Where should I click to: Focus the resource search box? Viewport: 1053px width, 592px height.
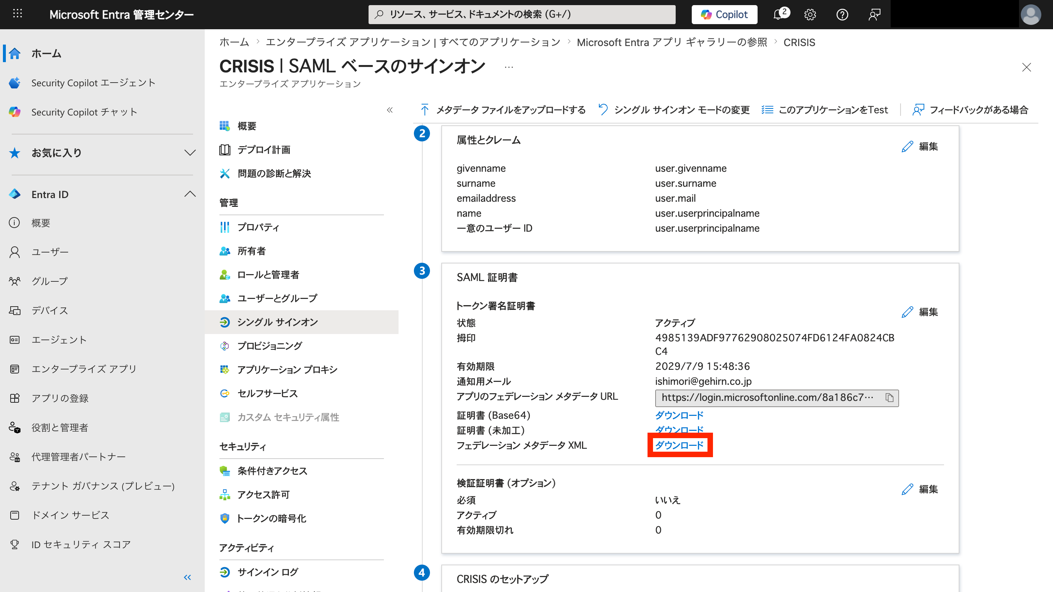pyautogui.click(x=522, y=15)
